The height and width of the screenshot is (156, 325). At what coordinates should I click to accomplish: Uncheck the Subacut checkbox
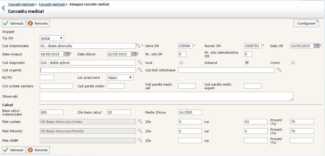click(x=247, y=62)
